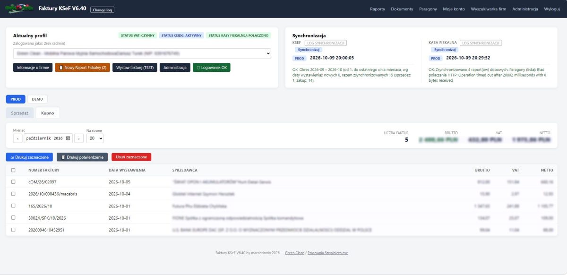Click the 'Numer faktury' column header
This screenshot has height=275, width=567.
click(x=44, y=170)
